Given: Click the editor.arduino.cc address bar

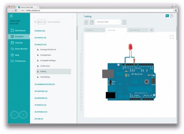Looking at the screenshot, I should pyautogui.click(x=96, y=10).
